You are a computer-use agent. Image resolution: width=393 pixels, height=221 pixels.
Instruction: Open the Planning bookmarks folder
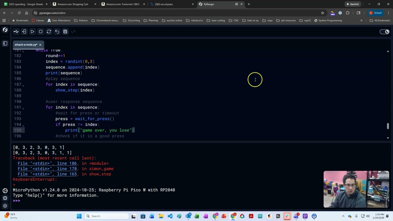pos(151,21)
